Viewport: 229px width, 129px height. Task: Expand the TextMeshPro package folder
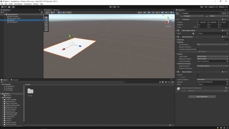[3, 117]
